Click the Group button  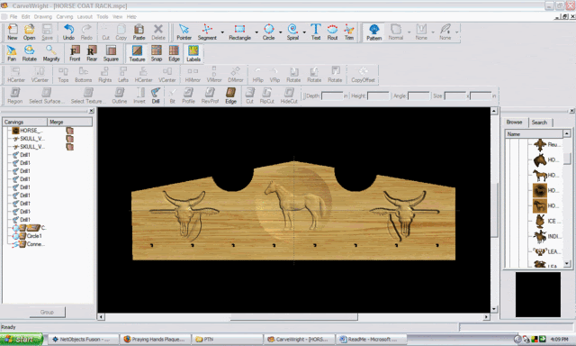(47, 312)
